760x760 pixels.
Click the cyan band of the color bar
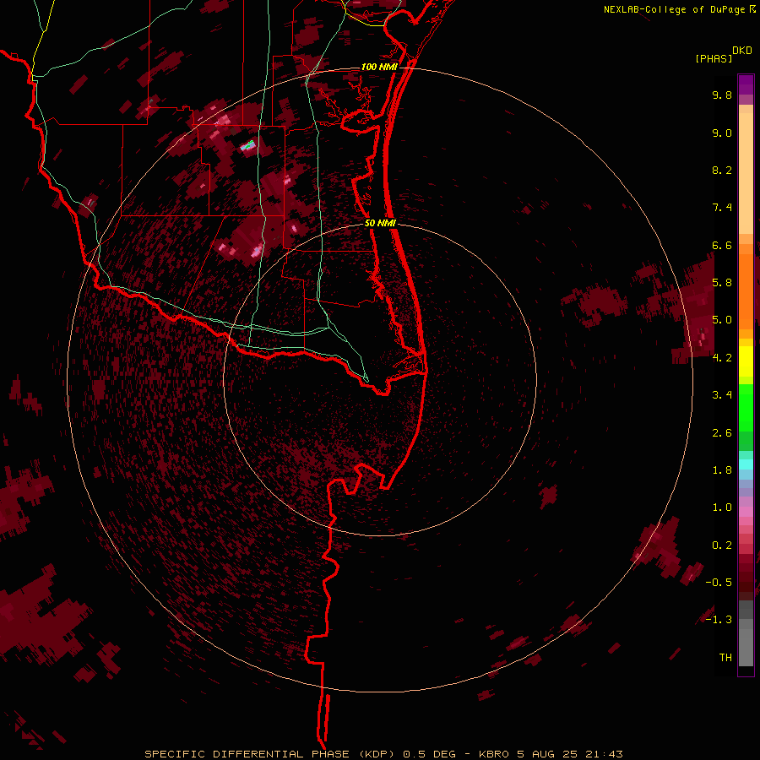point(746,464)
